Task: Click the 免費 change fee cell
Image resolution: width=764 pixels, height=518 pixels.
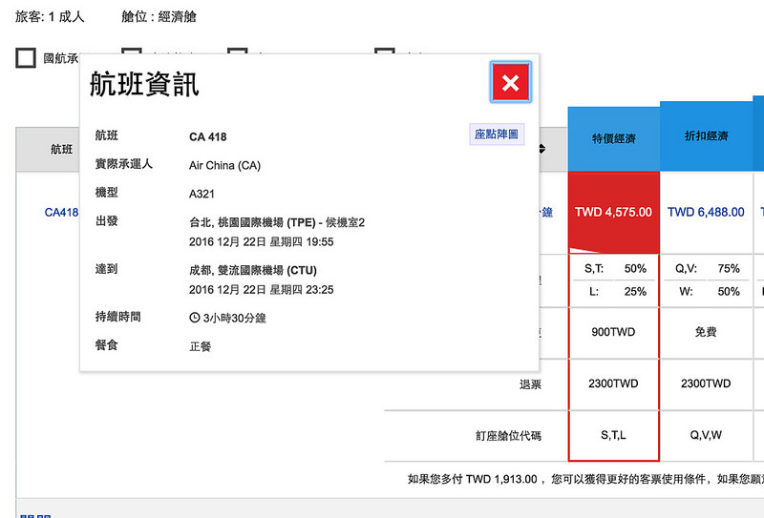Action: 706,333
